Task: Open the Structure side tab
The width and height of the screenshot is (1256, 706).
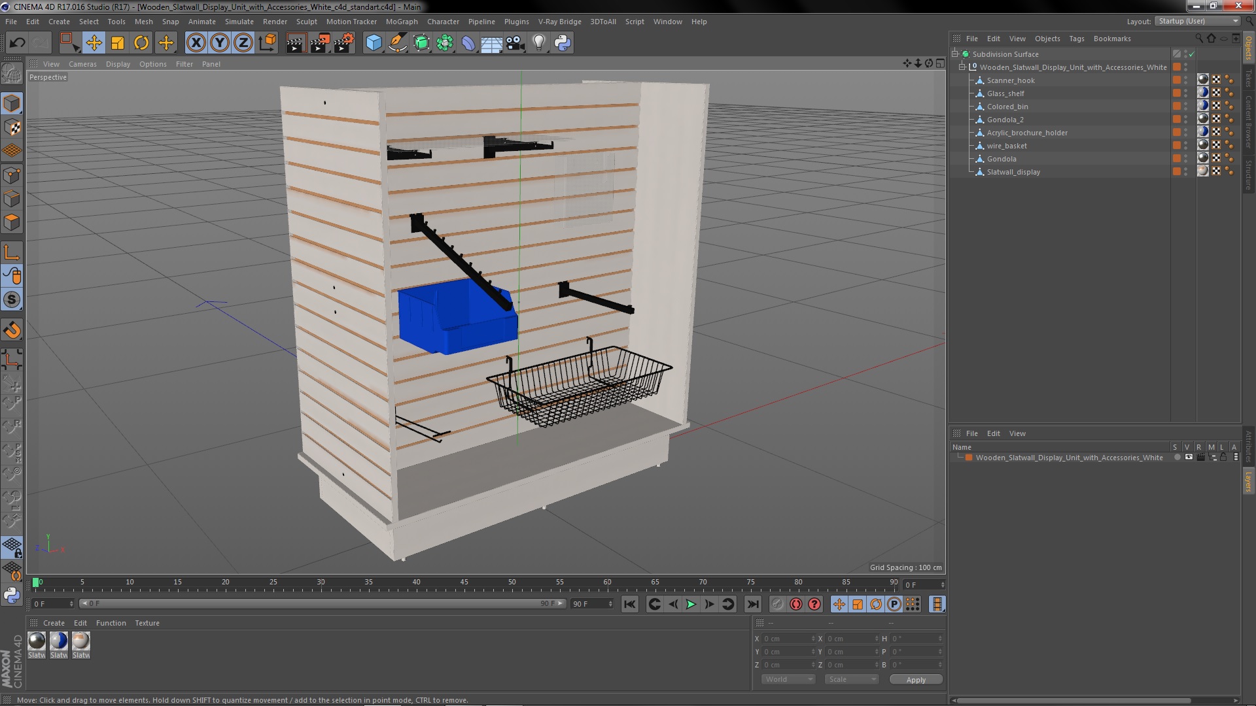Action: (x=1248, y=175)
